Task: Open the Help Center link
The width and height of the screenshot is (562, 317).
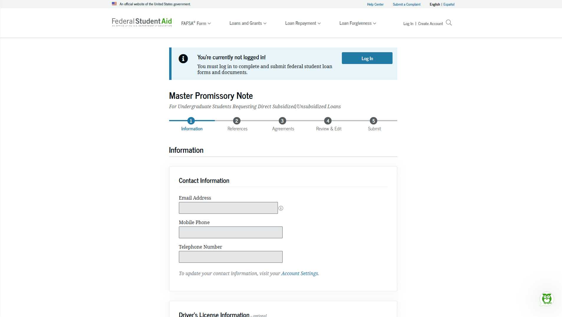Action: point(375,4)
